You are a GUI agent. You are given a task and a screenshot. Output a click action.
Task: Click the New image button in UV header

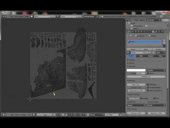45,115
